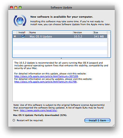Image resolution: width=123 pixels, height=138 pixels.
Task: Open the apple.com/legal/sla link
Action: click(x=38, y=110)
